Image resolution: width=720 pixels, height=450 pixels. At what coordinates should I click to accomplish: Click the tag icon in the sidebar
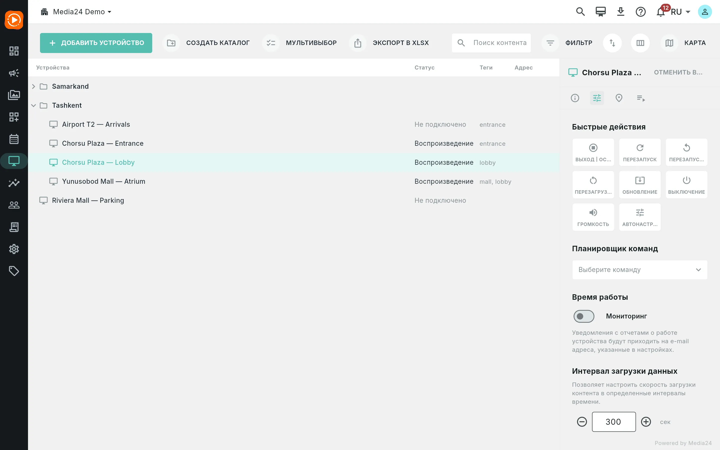14,271
